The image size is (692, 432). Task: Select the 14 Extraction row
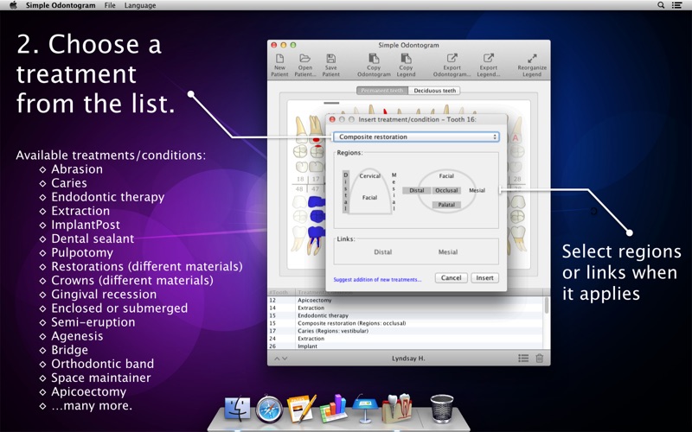point(406,308)
